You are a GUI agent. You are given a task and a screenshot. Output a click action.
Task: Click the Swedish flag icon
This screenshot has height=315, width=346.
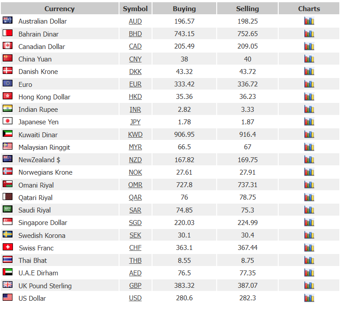(8, 234)
